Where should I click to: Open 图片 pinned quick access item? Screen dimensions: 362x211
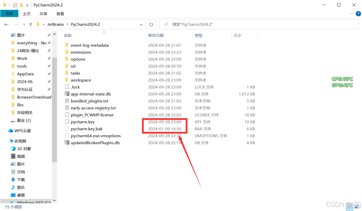[21, 35]
